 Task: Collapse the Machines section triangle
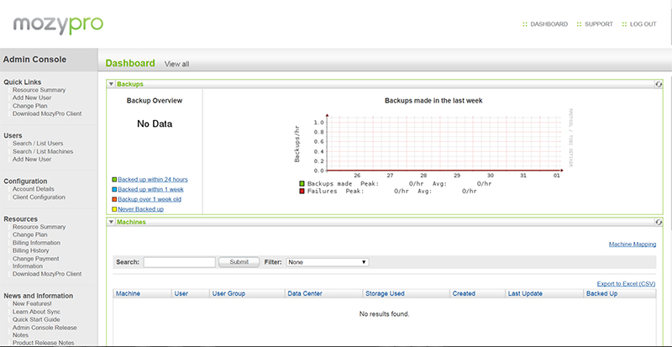pyautogui.click(x=111, y=222)
